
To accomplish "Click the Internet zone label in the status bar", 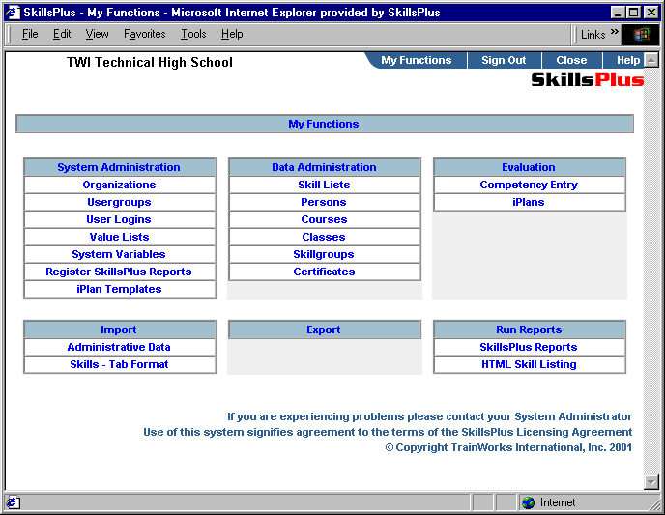I will 558,502.
